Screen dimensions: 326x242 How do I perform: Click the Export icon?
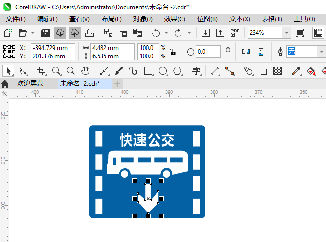tap(220, 33)
